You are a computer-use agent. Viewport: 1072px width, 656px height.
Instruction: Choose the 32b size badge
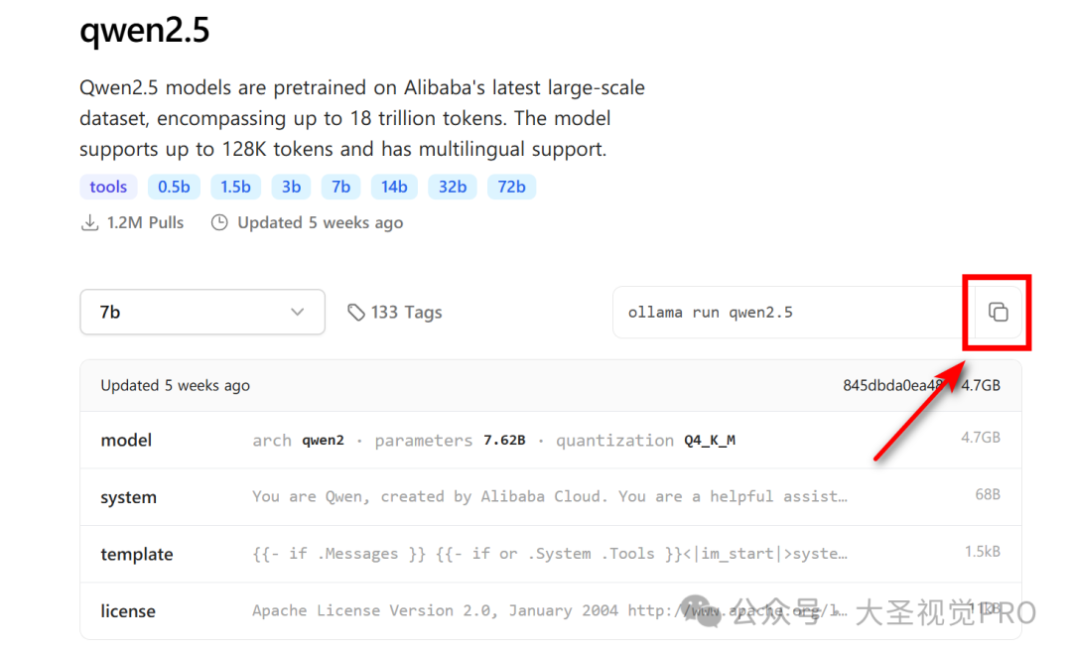coord(452,187)
